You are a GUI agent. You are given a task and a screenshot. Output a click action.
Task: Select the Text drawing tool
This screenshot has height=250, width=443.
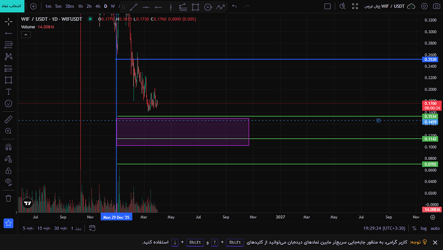click(9, 92)
